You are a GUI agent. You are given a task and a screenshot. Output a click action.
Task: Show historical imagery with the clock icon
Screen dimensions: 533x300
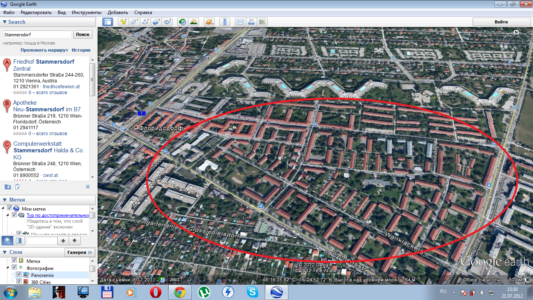[x=183, y=22]
